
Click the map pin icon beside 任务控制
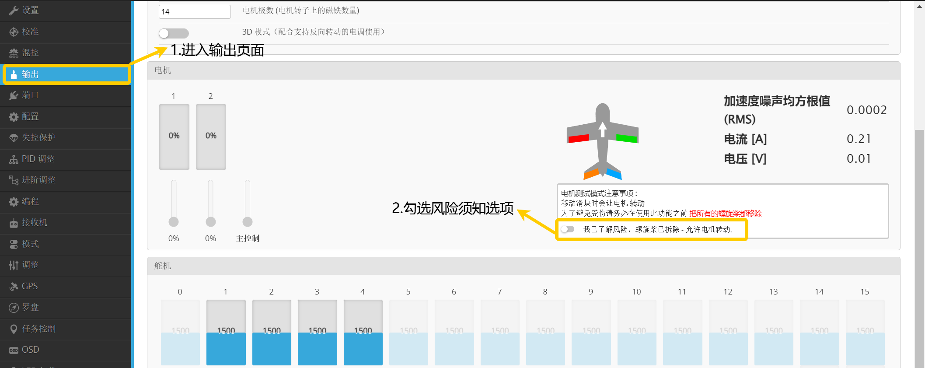pos(14,329)
